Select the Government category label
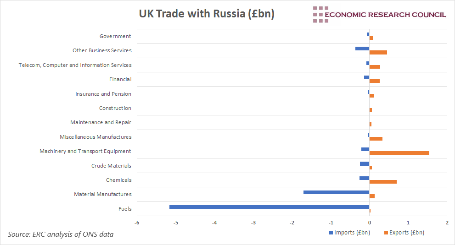 (115, 36)
